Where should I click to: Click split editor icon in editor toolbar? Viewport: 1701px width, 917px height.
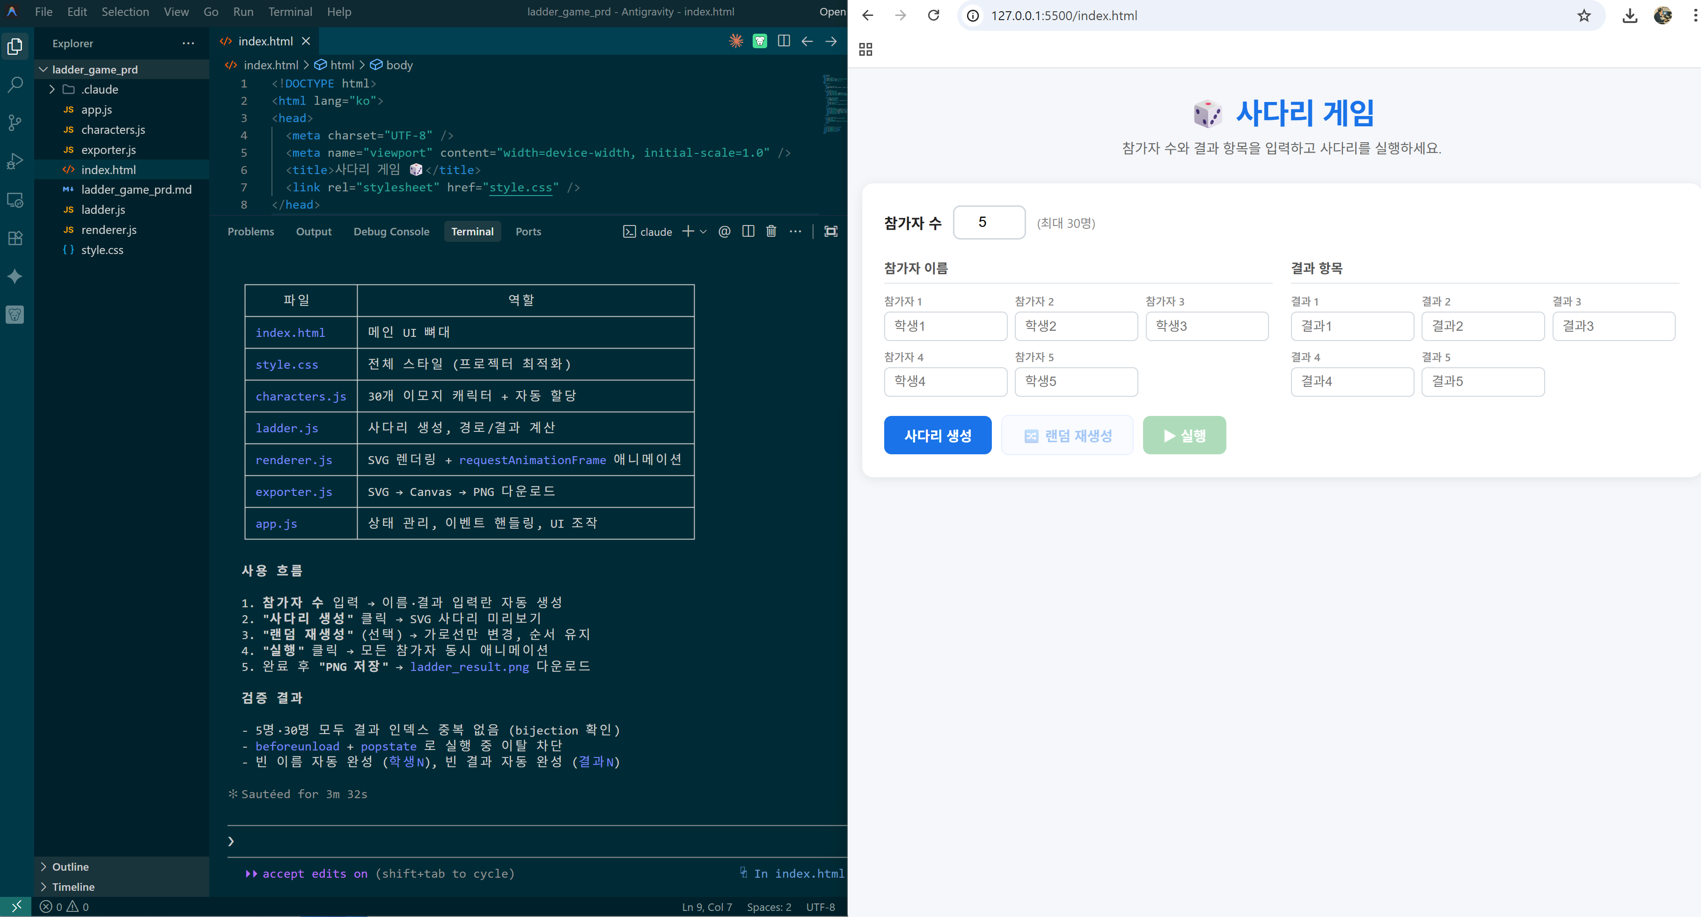(784, 41)
